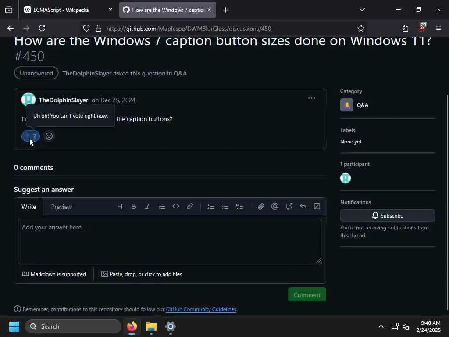Close the GitHub discussion browser tab
The height and width of the screenshot is (337, 449).
click(x=209, y=10)
